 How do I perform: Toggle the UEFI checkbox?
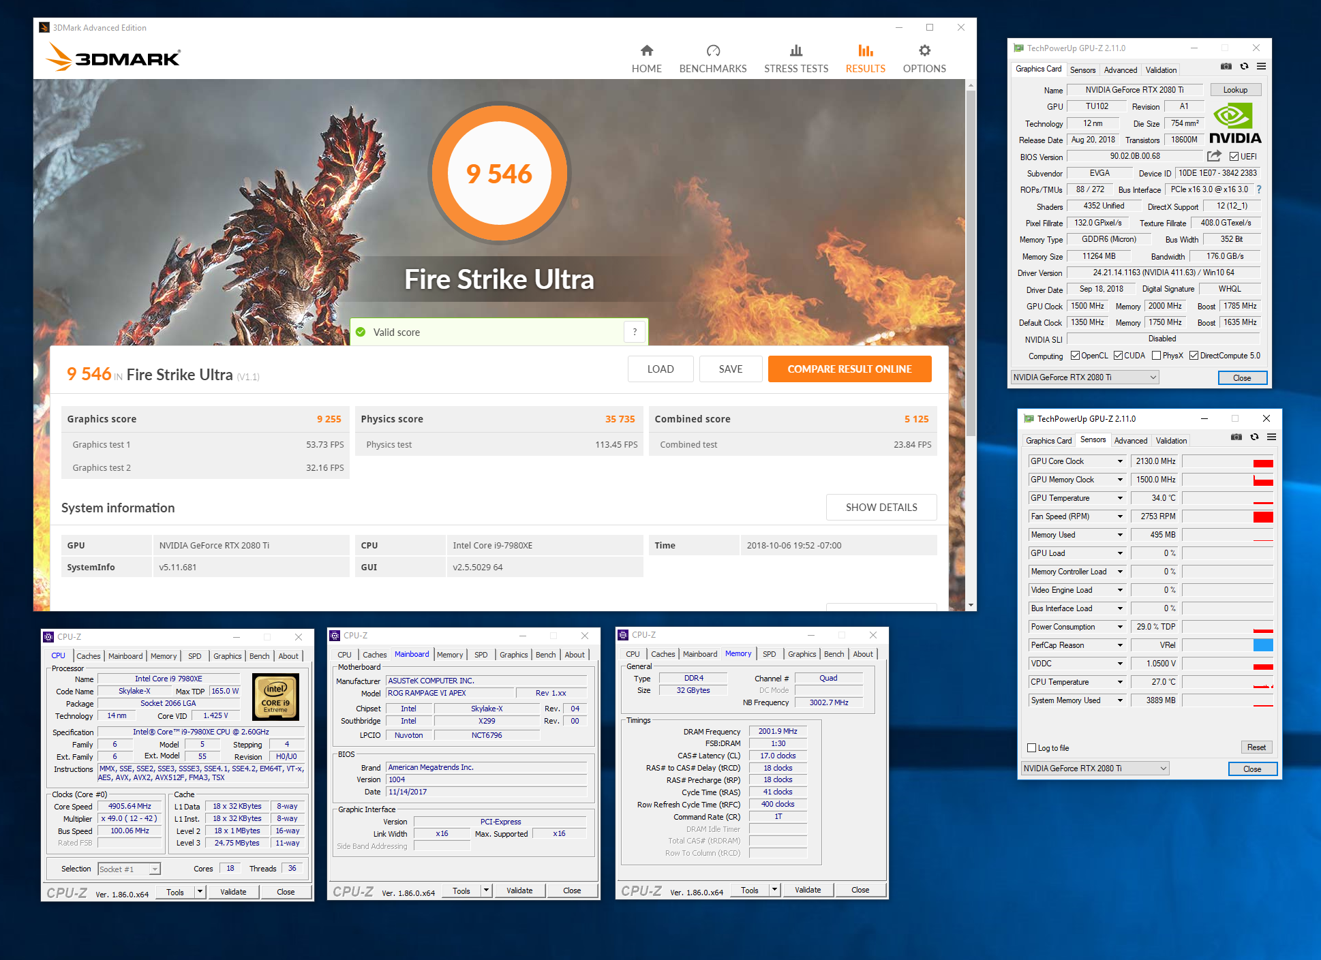(1234, 157)
